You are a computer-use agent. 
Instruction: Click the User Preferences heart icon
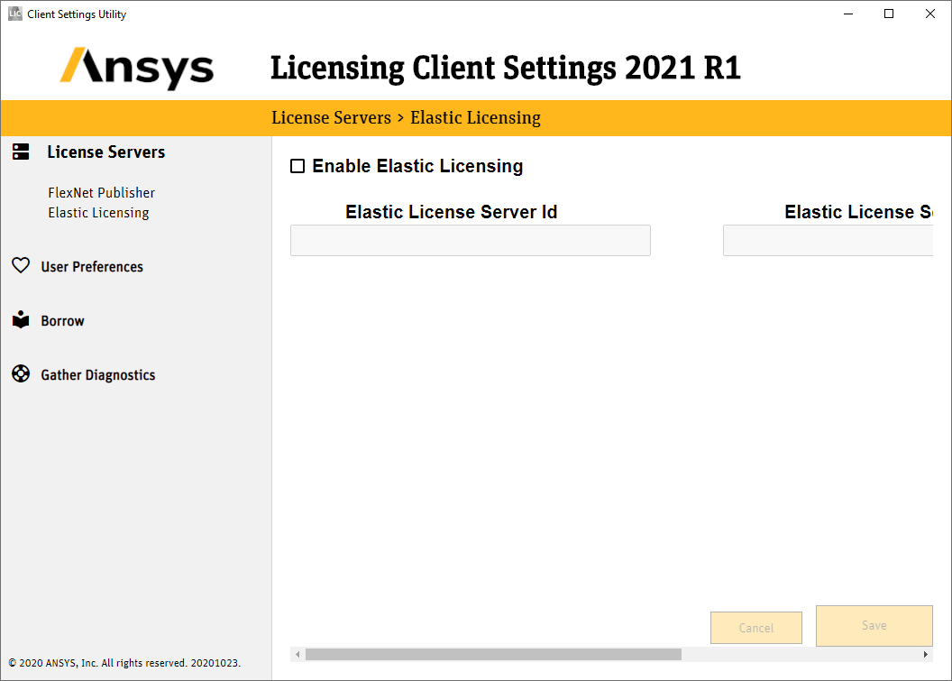point(21,265)
